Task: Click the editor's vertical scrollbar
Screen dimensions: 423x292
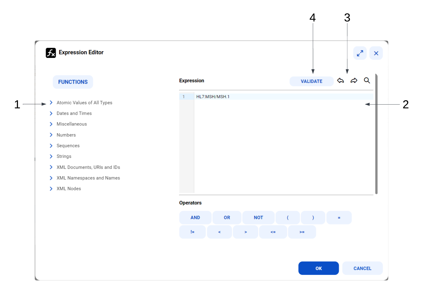Action: pyautogui.click(x=376, y=134)
